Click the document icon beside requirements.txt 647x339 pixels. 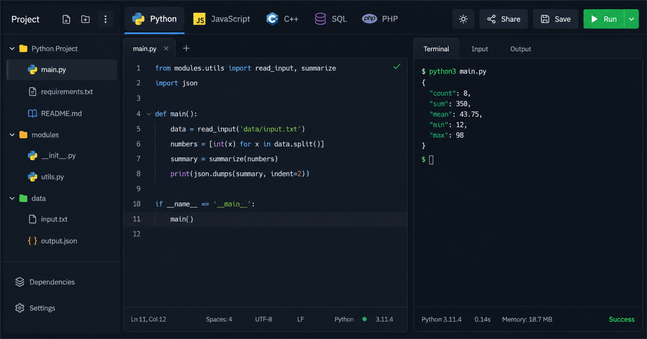32,91
